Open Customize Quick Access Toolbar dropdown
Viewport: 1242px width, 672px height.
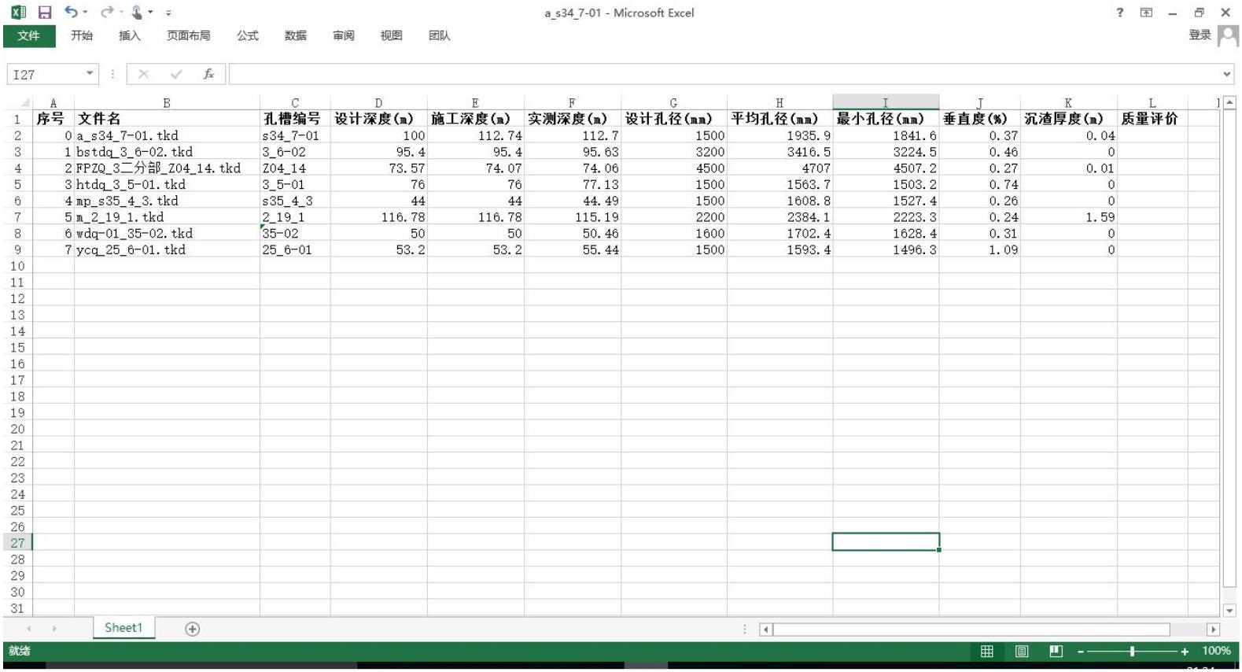tap(168, 13)
